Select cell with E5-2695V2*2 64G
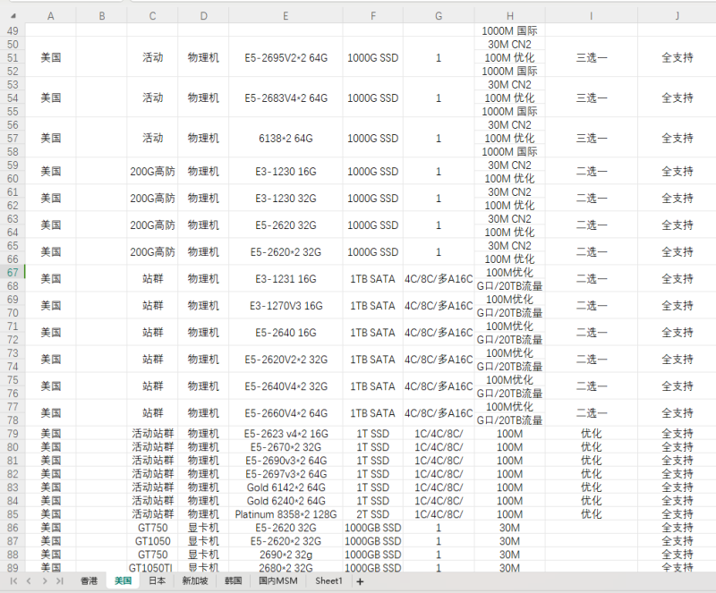This screenshot has width=716, height=593. tap(286, 58)
